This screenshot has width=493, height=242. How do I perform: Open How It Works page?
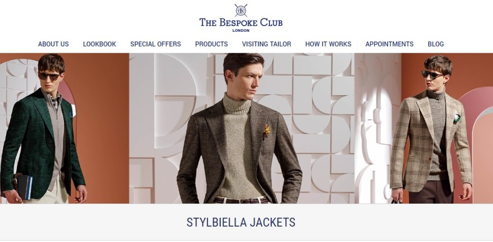click(328, 44)
